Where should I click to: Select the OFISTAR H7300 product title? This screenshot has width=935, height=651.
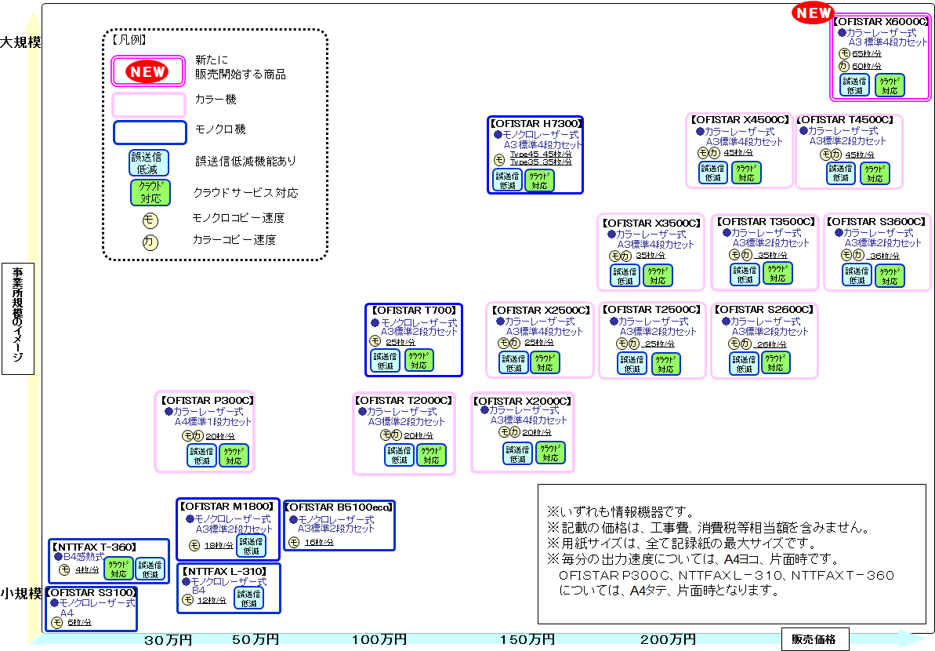[x=536, y=123]
